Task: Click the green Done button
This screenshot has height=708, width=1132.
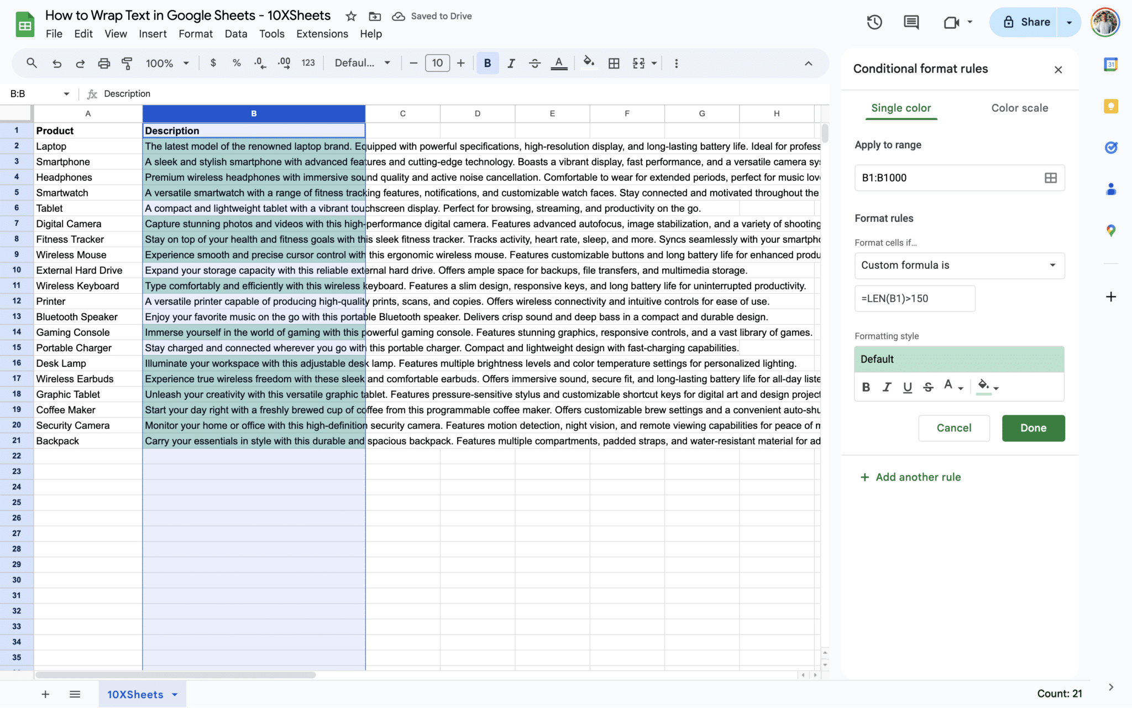Action: (1033, 428)
